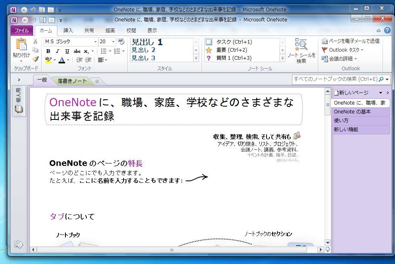Toggle strikethrough formatting
The height and width of the screenshot is (264, 395).
pyautogui.click(x=77, y=51)
